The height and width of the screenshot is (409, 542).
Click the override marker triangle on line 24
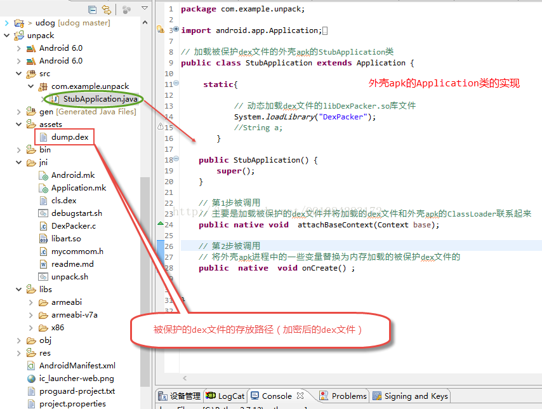tap(161, 224)
